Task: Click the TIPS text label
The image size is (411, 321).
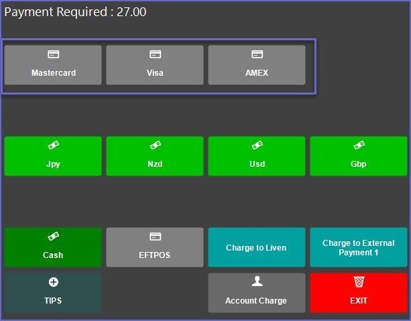Action: tap(53, 301)
